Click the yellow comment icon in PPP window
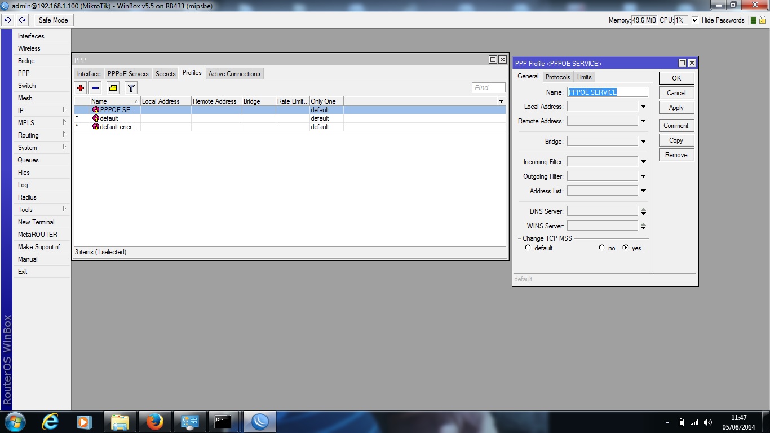This screenshot has width=770, height=433. pyautogui.click(x=113, y=88)
